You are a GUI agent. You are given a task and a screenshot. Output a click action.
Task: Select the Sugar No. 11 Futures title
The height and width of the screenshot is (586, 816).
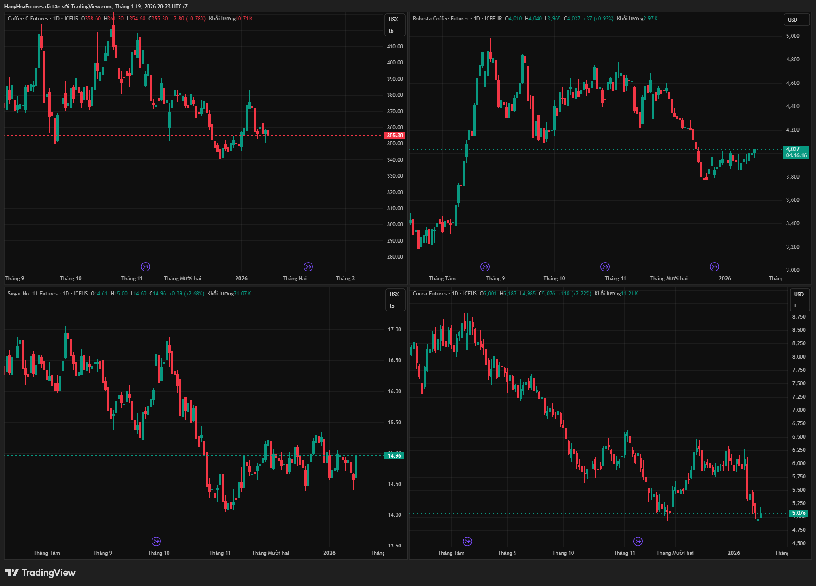pyautogui.click(x=32, y=294)
